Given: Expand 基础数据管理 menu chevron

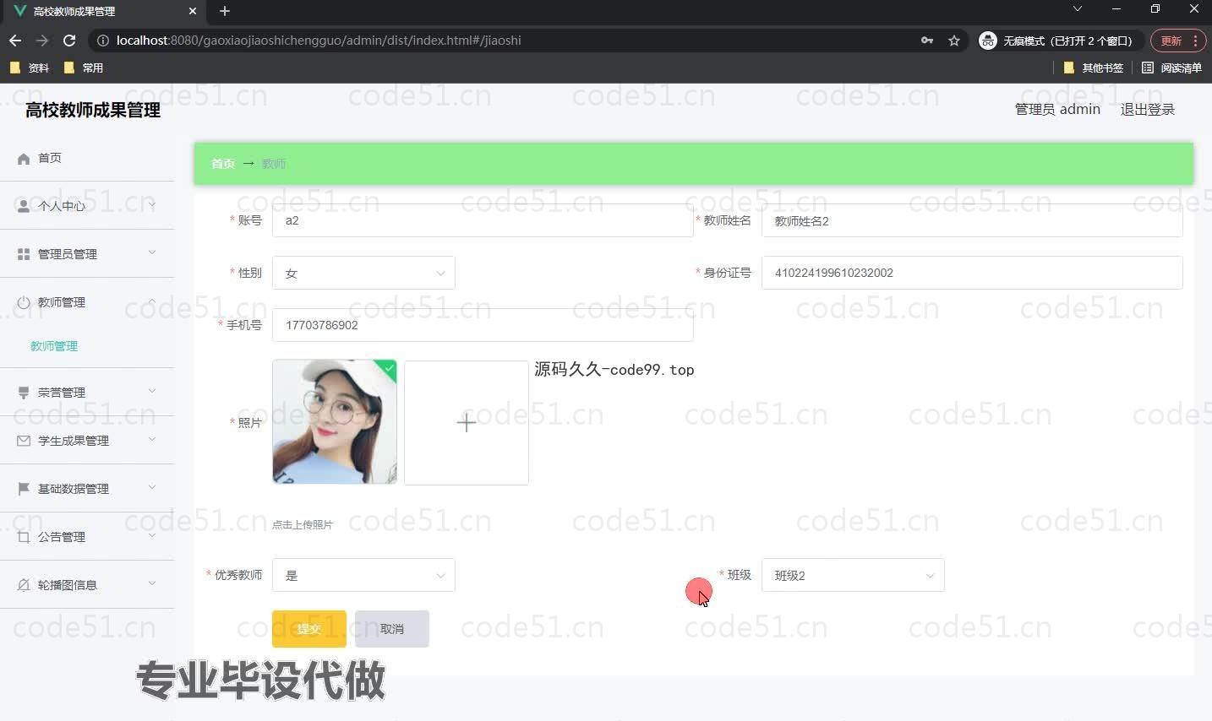Looking at the screenshot, I should (x=152, y=487).
